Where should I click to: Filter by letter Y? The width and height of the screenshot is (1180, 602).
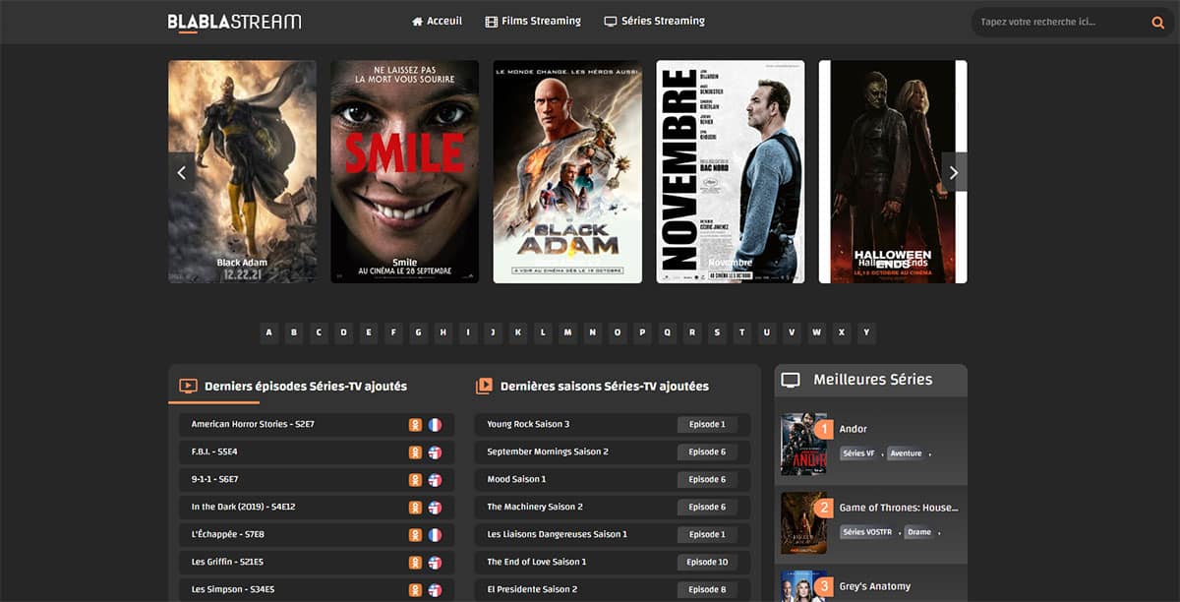(866, 332)
